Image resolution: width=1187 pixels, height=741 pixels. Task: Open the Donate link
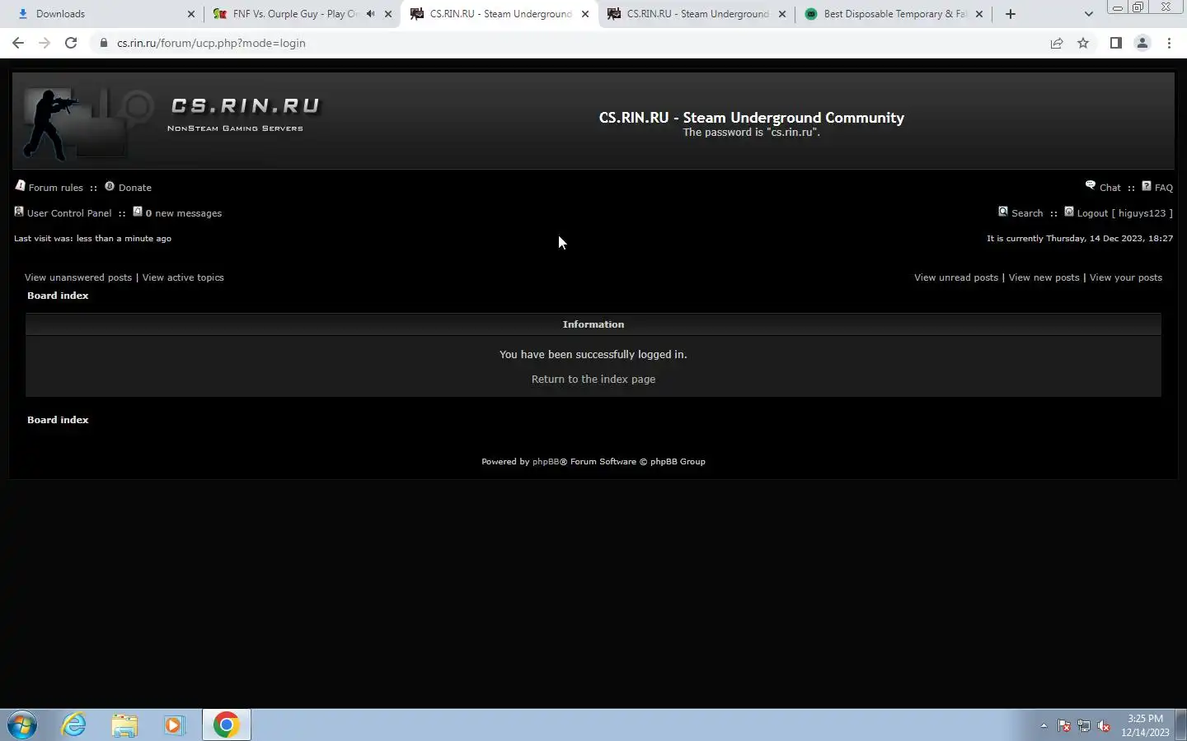tap(134, 188)
